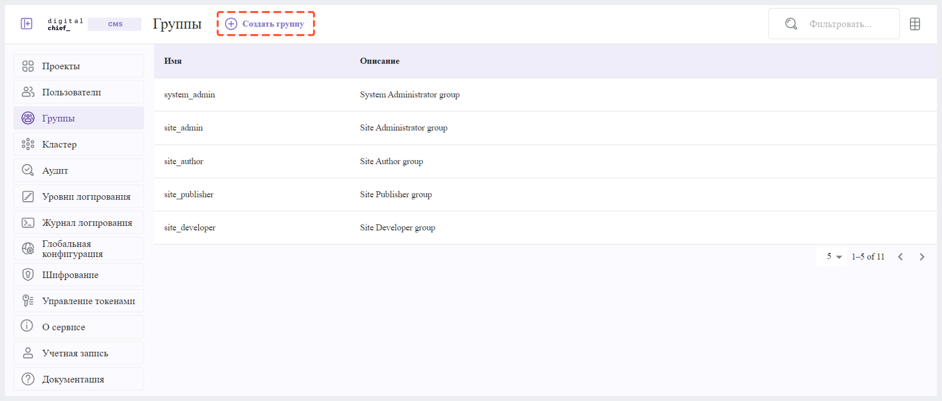Click the Кластер dots icon
Image resolution: width=942 pixels, height=401 pixels.
pos(28,144)
